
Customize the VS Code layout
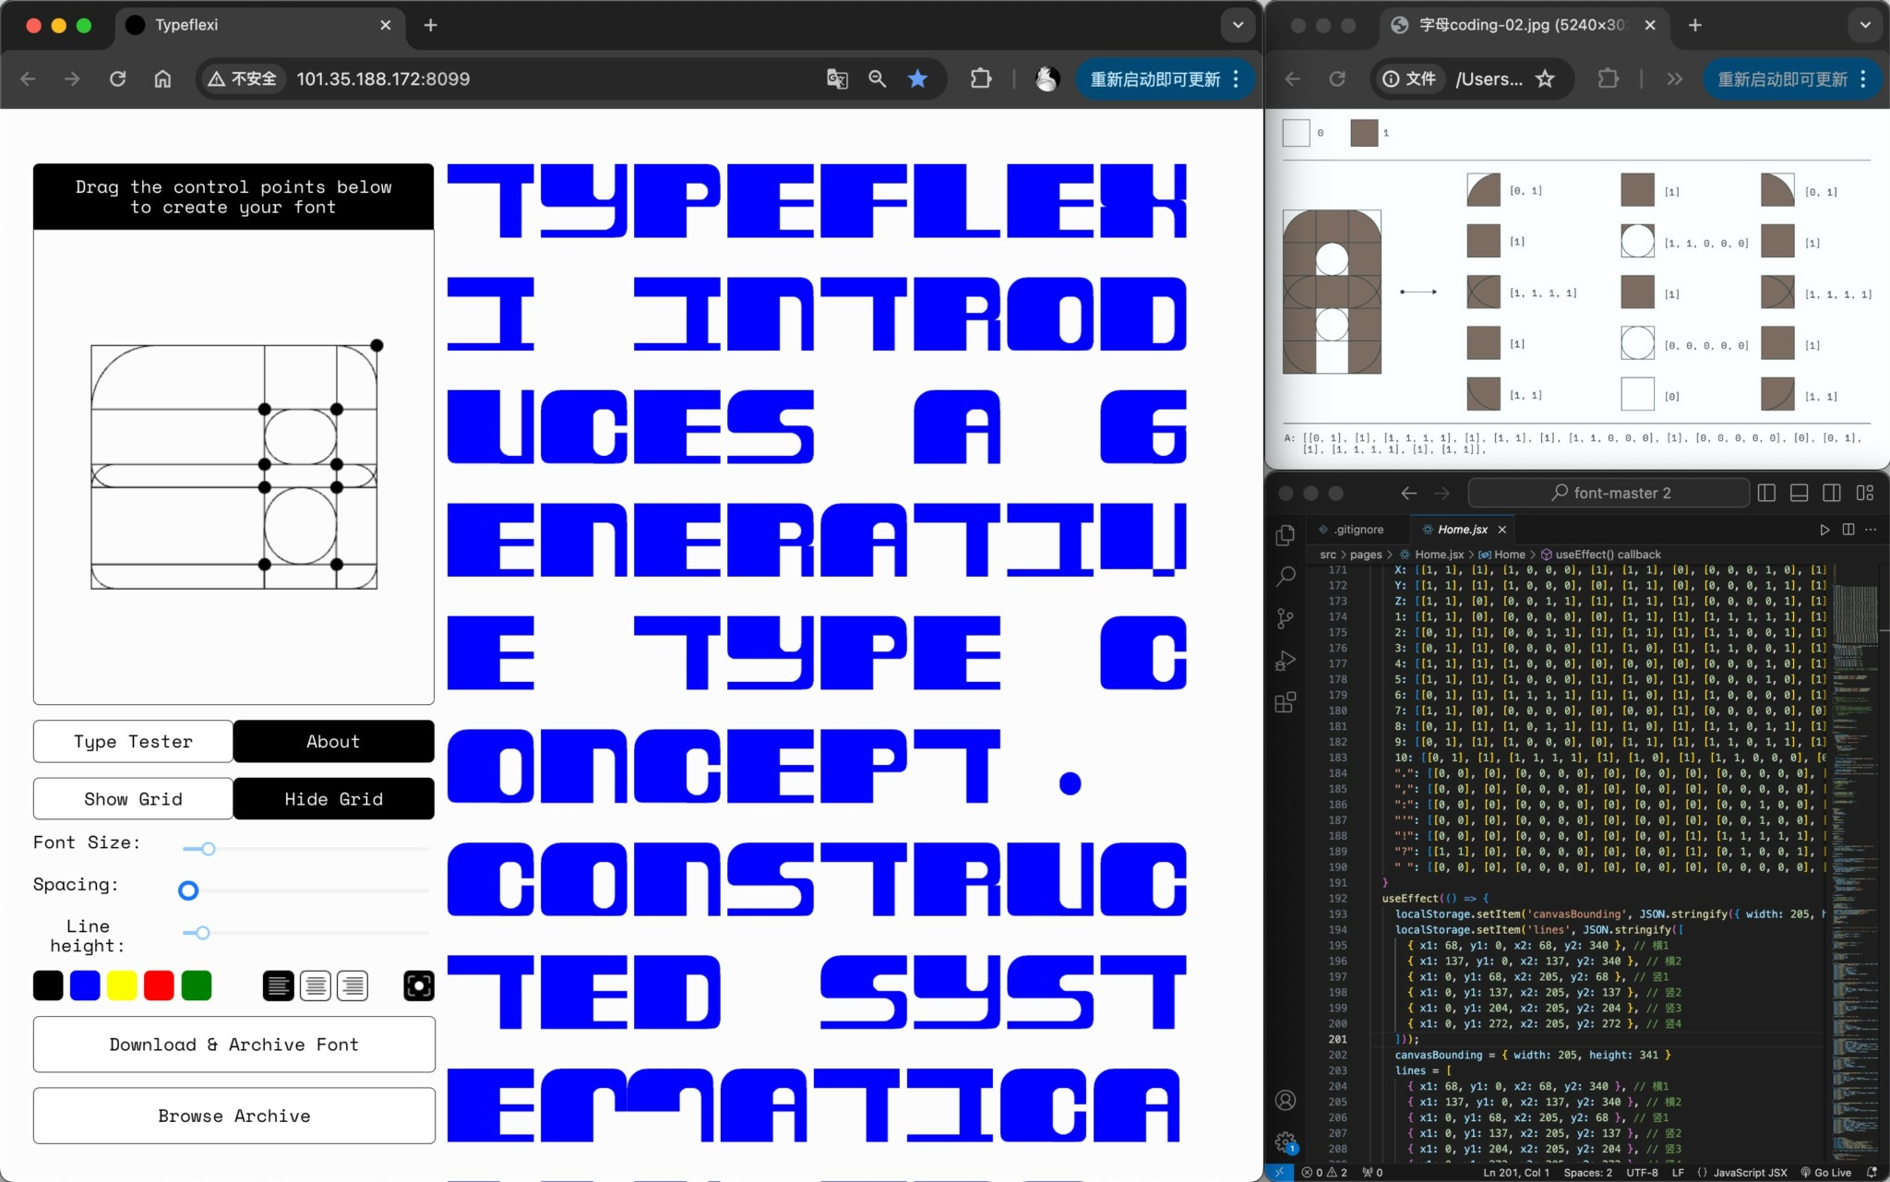coord(1865,493)
